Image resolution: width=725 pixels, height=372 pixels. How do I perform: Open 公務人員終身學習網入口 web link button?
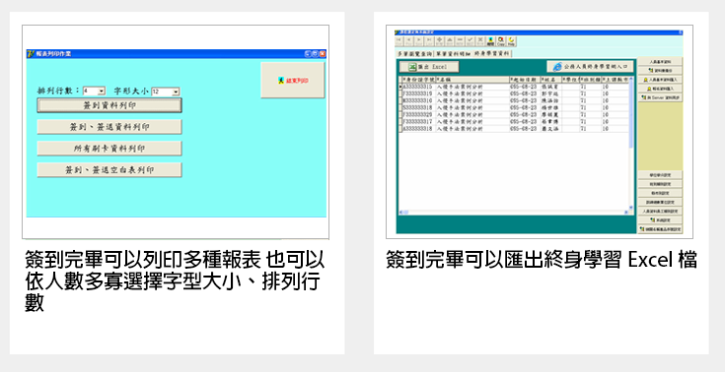590,67
